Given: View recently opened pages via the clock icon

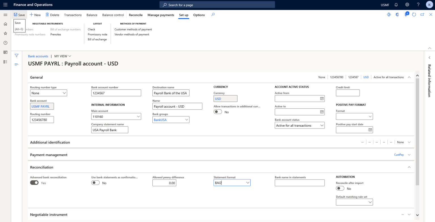Looking at the screenshot, I should pos(5,43).
